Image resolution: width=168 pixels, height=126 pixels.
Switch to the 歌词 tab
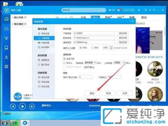point(144,17)
